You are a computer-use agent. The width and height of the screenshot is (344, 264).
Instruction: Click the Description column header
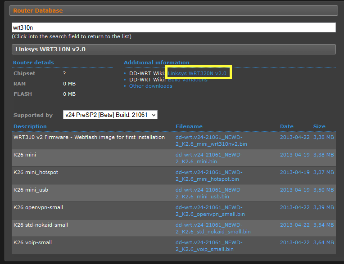30,126
